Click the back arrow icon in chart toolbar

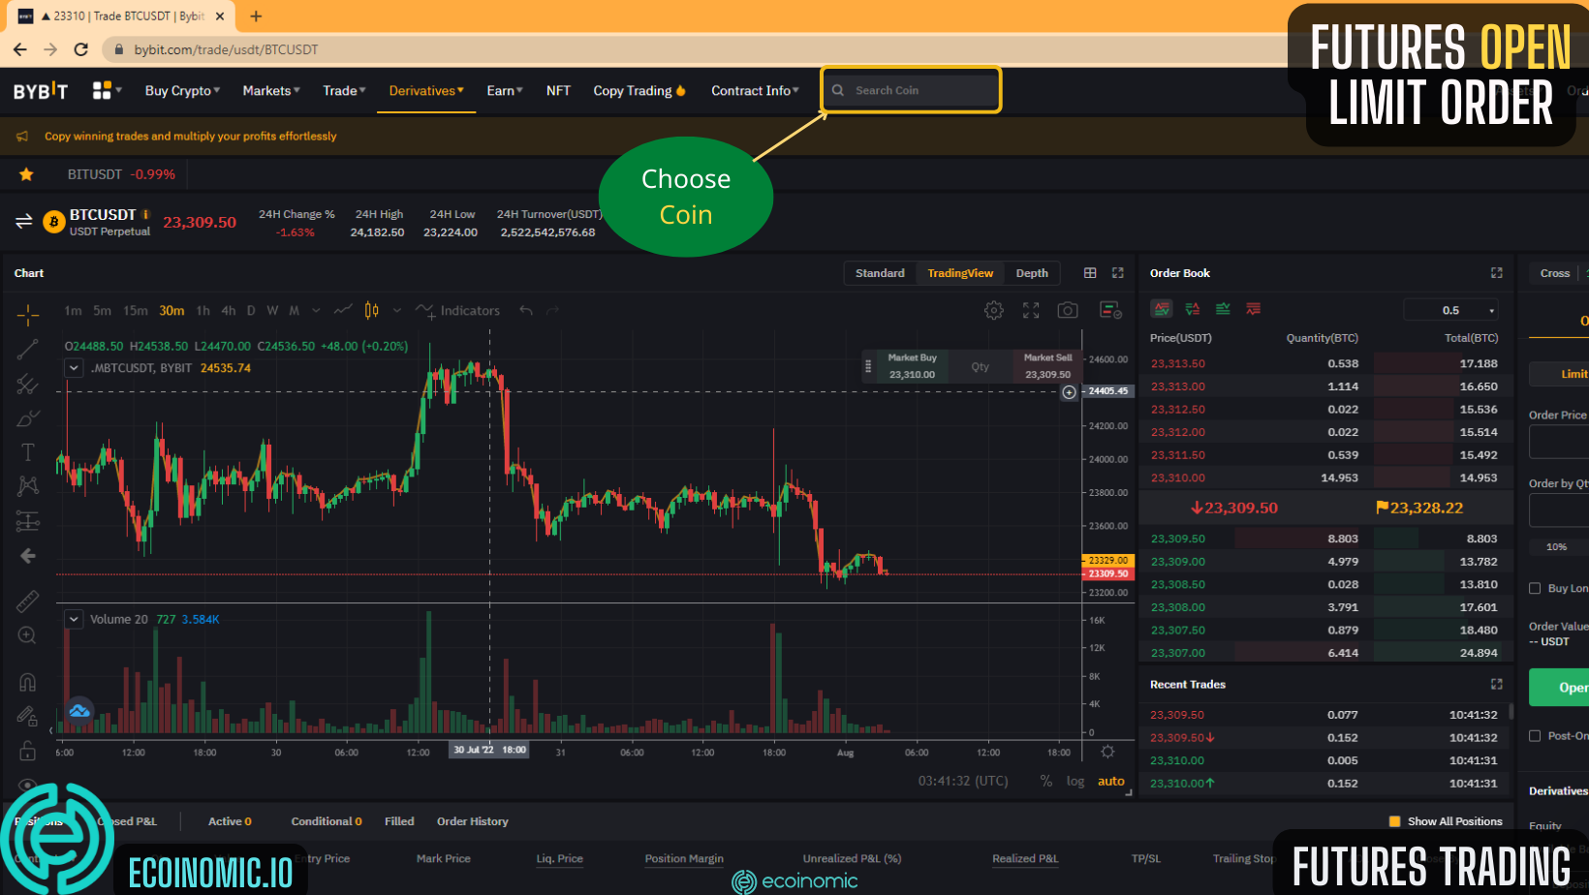[x=27, y=556]
